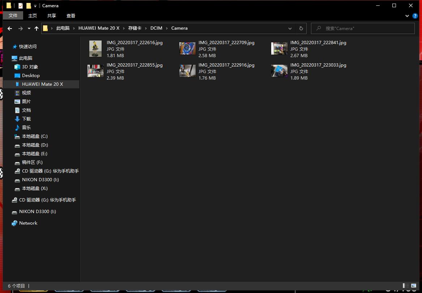
Task: Go up one folder level
Action: [x=36, y=28]
